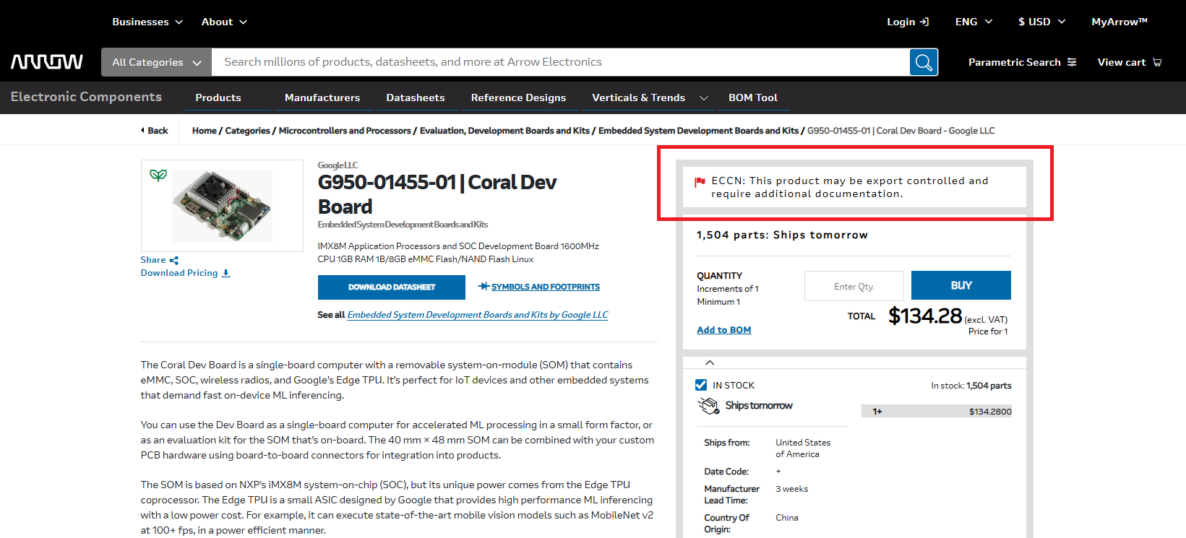Click the 1+ price tier row
This screenshot has width=1186, height=538.
(x=937, y=412)
